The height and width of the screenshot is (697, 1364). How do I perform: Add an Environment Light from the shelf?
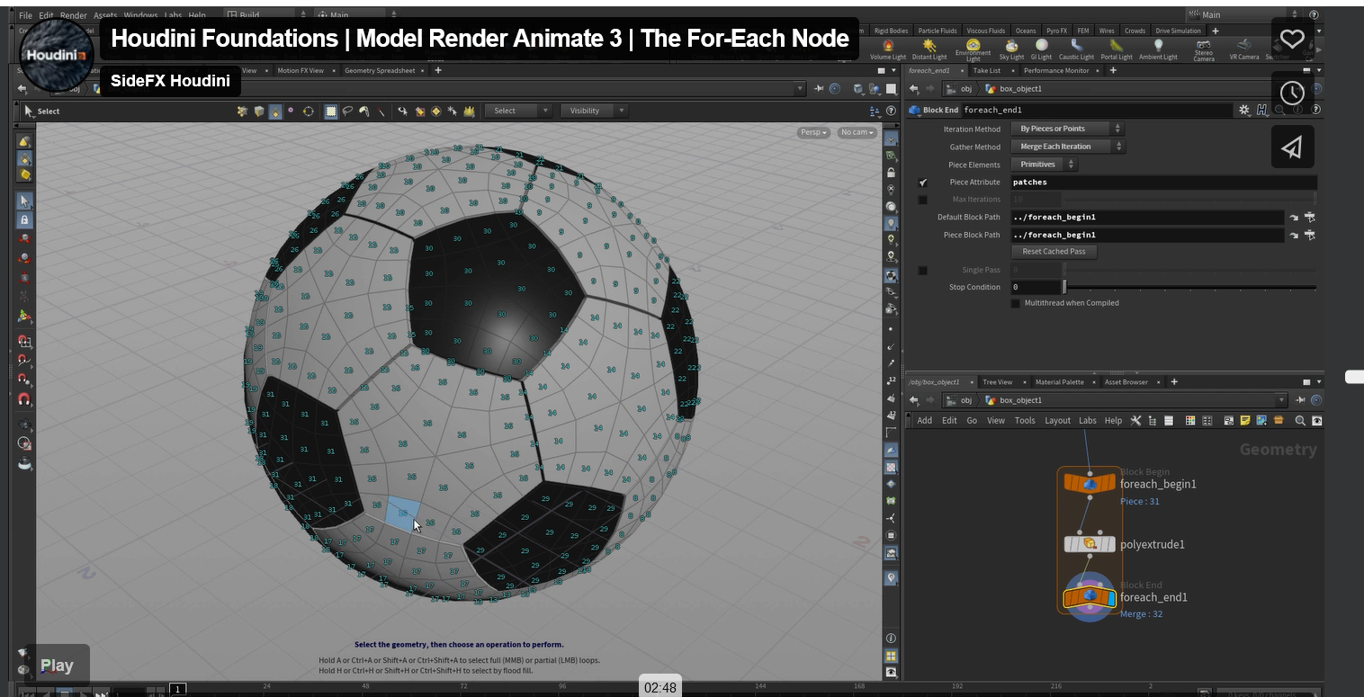[x=973, y=49]
